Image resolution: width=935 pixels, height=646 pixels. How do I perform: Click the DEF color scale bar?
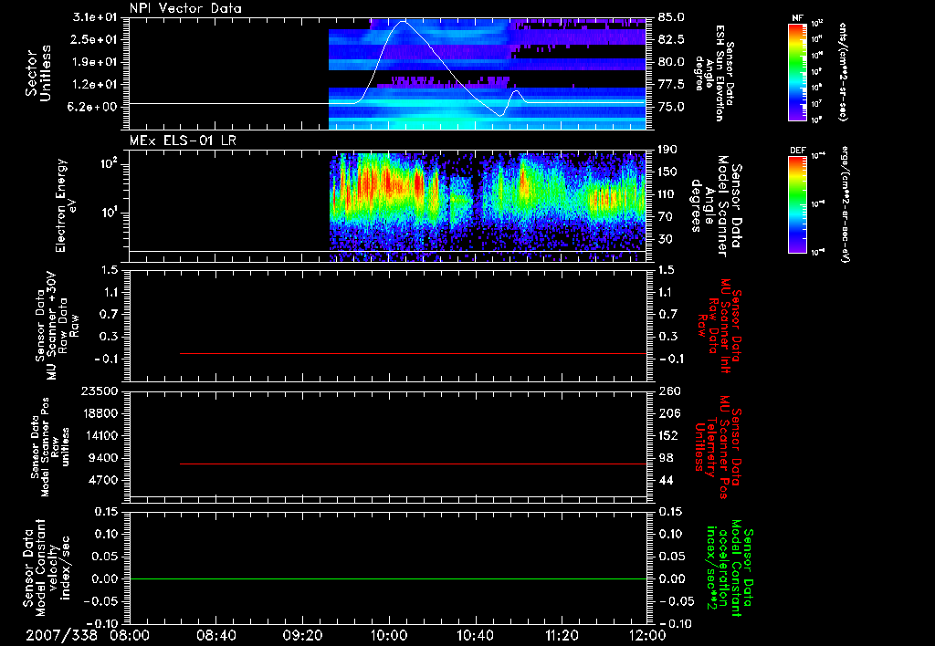(798, 204)
